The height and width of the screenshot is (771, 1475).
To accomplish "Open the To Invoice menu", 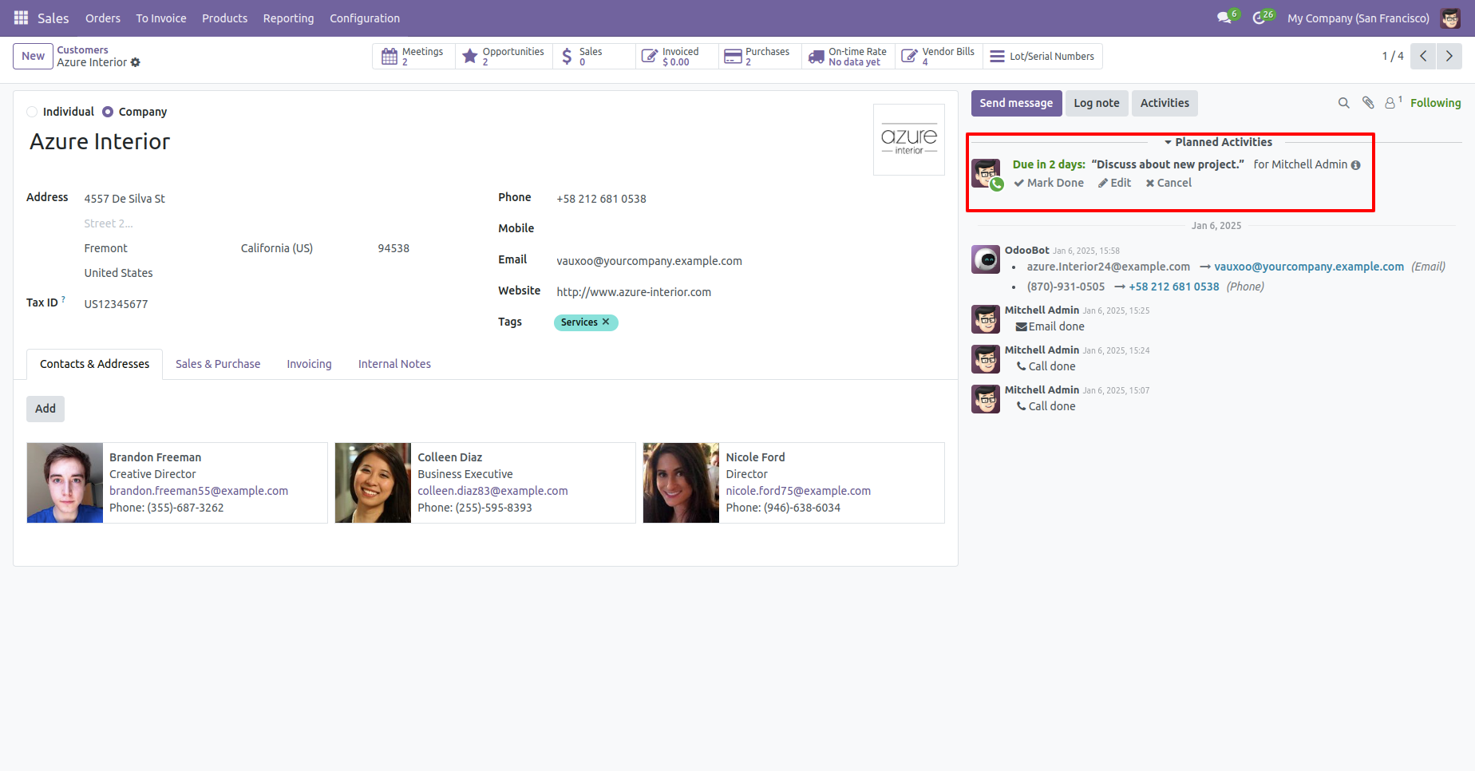I will [x=161, y=18].
